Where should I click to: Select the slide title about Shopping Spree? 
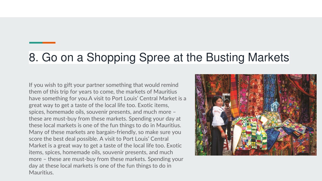[x=159, y=58]
